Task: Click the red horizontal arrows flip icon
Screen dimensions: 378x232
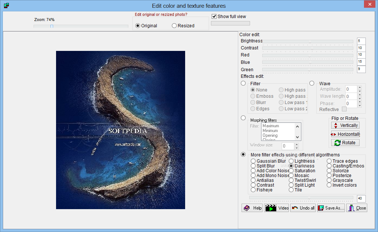Action: pos(333,134)
